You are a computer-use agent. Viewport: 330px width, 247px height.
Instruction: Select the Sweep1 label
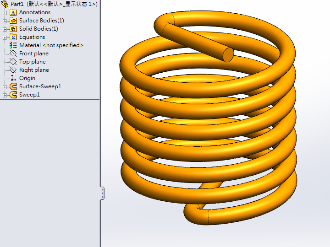click(29, 95)
